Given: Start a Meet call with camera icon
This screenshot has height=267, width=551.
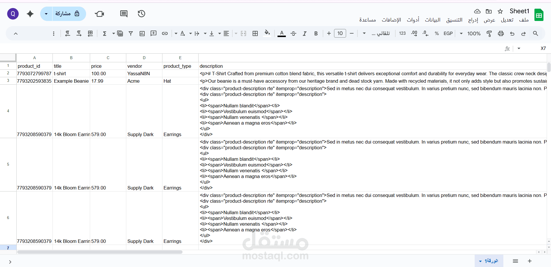Looking at the screenshot, I should (99, 14).
